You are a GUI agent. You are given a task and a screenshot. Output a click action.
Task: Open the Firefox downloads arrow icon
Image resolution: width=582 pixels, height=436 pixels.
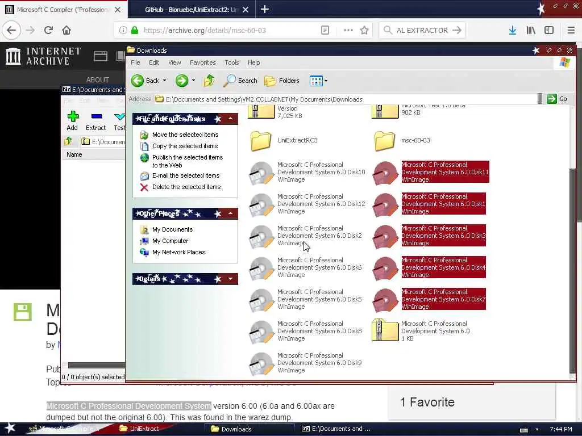(513, 30)
